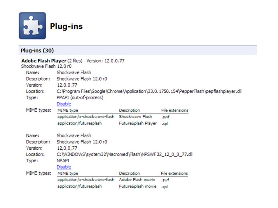Disable the NPAPI Shockwave Flash plugin
Screen dimensions: 278x208
pyautogui.click(x=64, y=167)
